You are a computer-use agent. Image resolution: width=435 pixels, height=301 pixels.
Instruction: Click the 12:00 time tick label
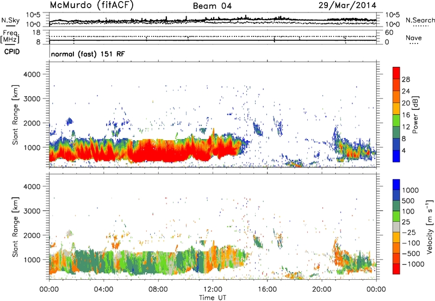tap(213, 290)
